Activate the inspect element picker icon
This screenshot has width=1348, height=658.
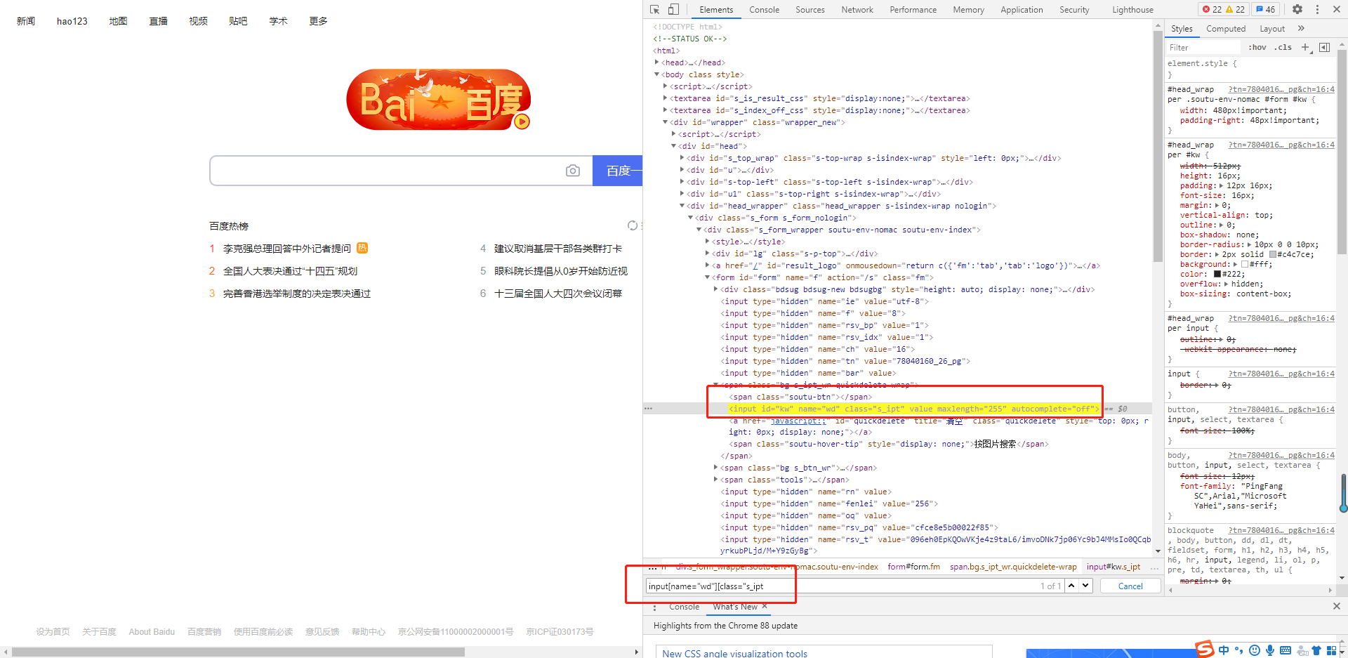tap(655, 9)
